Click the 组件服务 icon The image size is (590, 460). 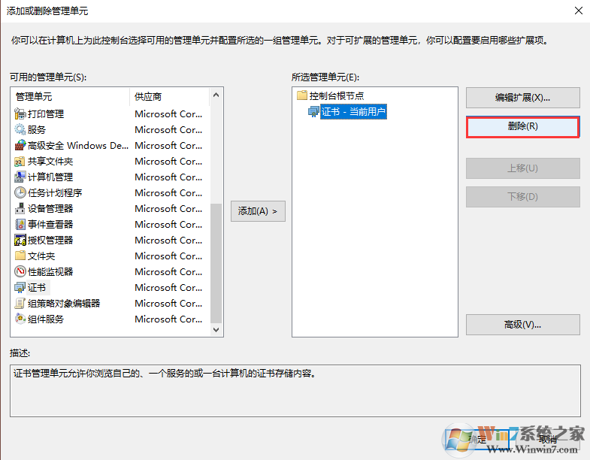20,319
